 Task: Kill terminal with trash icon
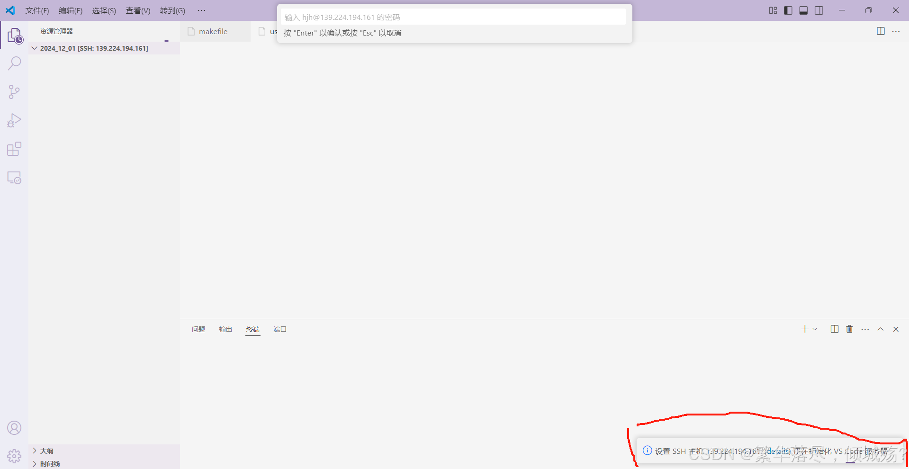849,329
